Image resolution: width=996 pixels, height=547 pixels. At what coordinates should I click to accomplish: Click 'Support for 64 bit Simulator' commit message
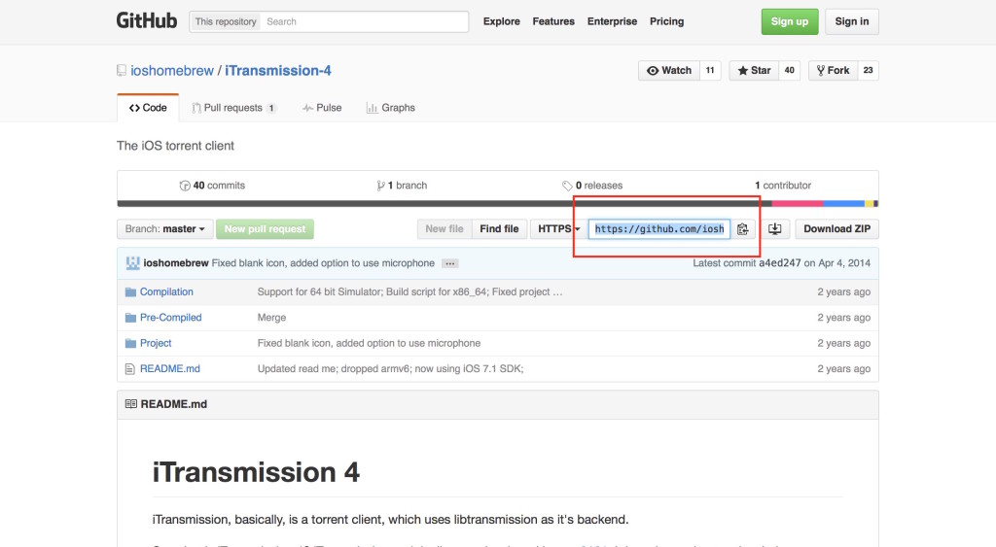409,291
